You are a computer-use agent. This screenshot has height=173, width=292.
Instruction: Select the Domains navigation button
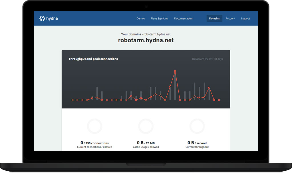[x=214, y=18]
